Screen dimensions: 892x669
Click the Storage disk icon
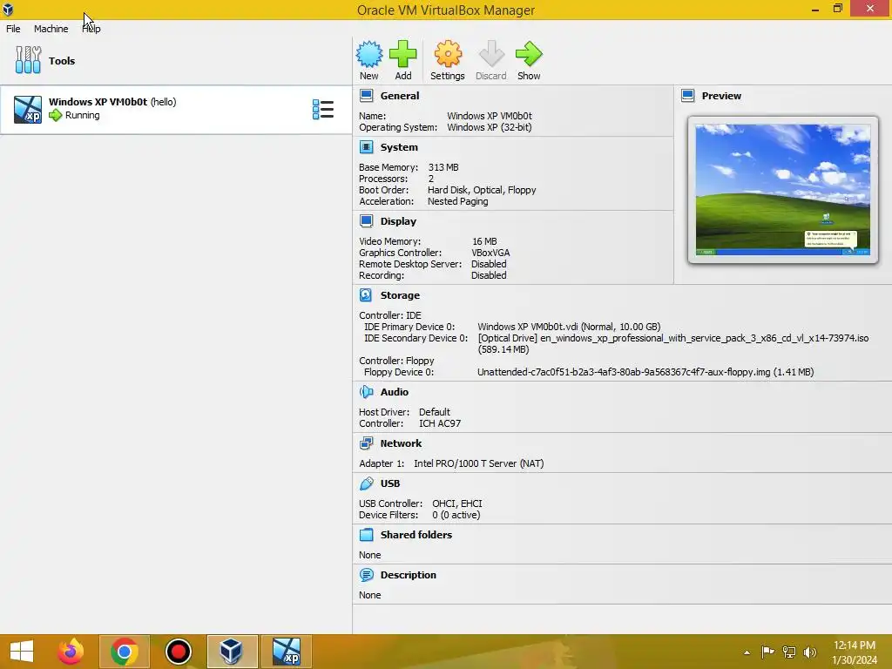(x=366, y=294)
